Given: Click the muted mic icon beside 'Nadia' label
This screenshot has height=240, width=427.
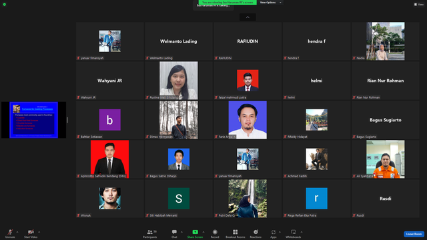Looking at the screenshot, I should click(354, 58).
